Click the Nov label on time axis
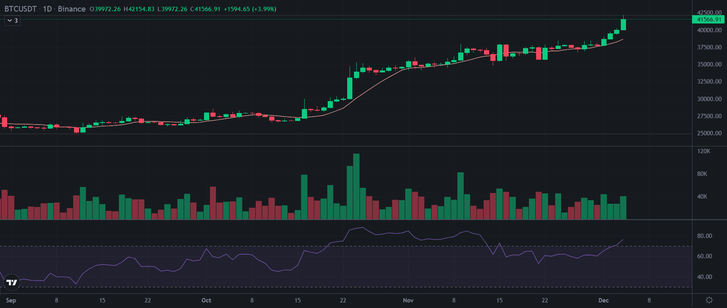The image size is (727, 308). tap(408, 300)
